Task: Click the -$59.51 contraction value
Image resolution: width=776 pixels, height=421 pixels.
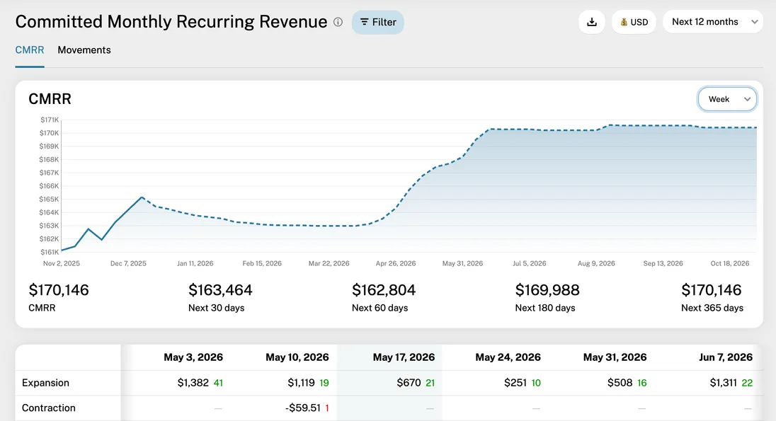Action: pos(303,408)
